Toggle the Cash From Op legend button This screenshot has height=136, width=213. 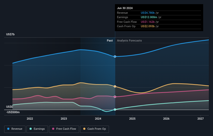94,129
